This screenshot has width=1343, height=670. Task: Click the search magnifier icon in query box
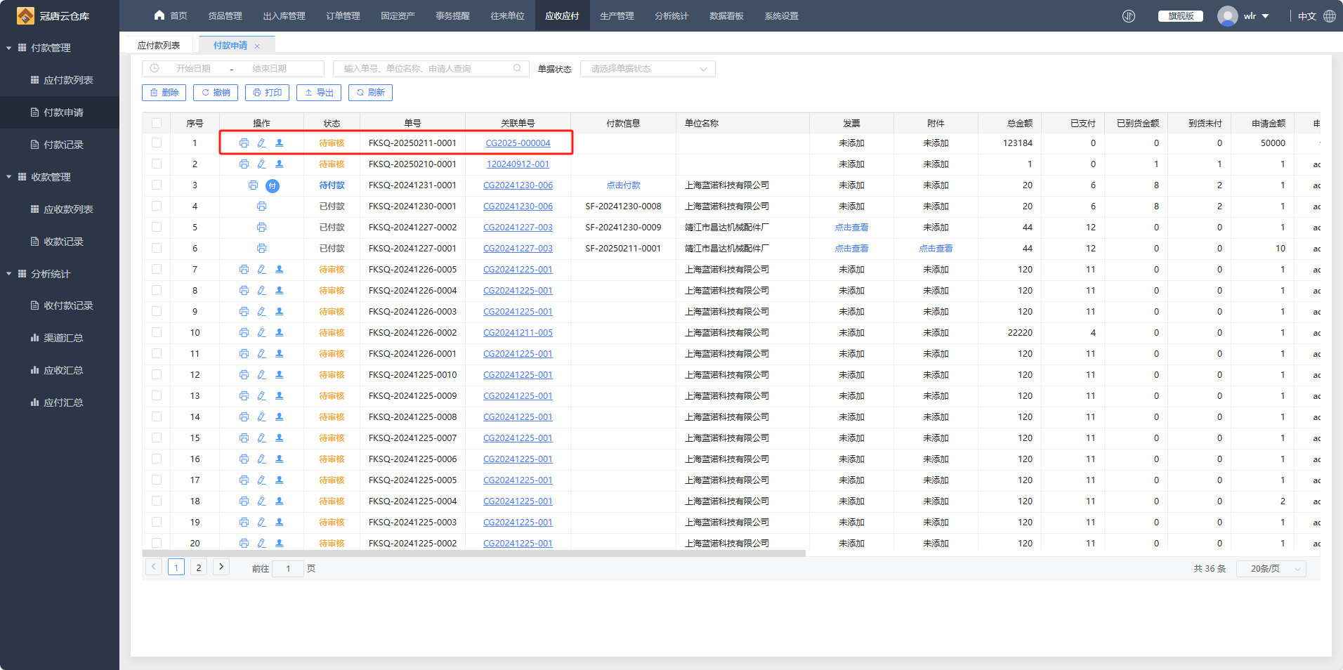click(517, 68)
